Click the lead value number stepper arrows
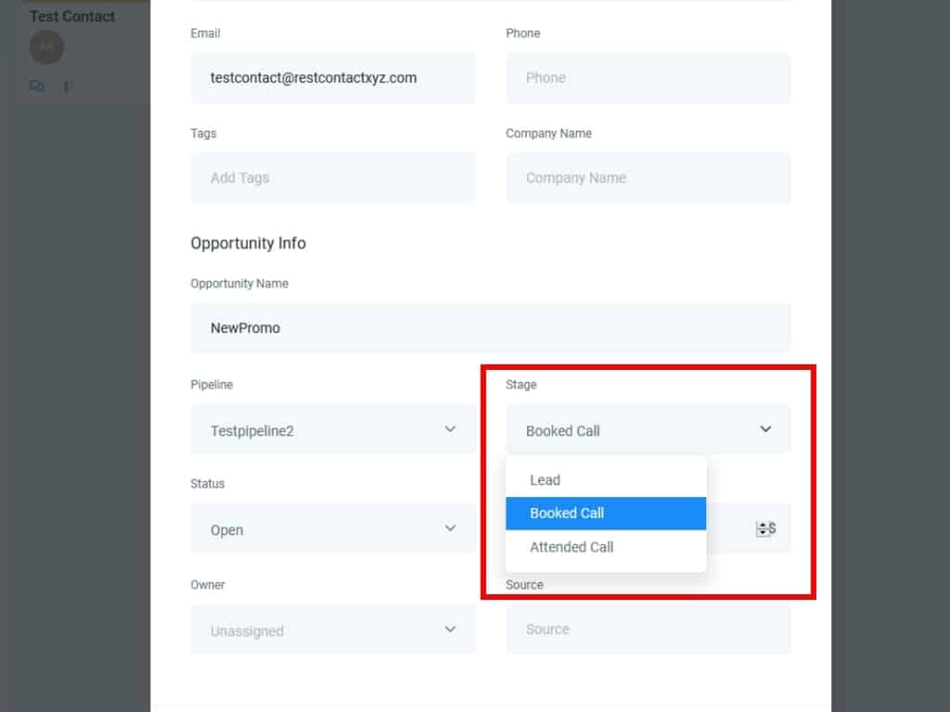950x712 pixels. [x=763, y=528]
